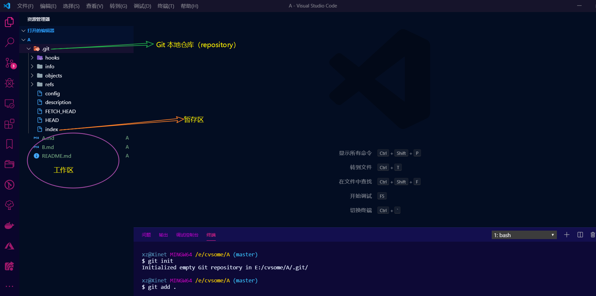This screenshot has height=296, width=596.
Task: Open the Bookmarks view icon
Action: 9,144
